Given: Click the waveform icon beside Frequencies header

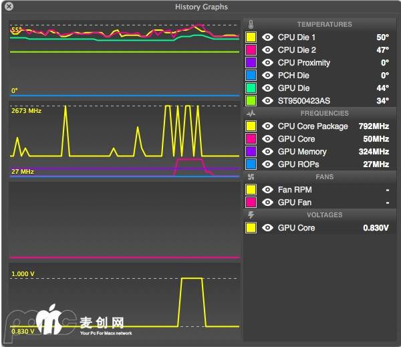Looking at the screenshot, I should pos(251,114).
